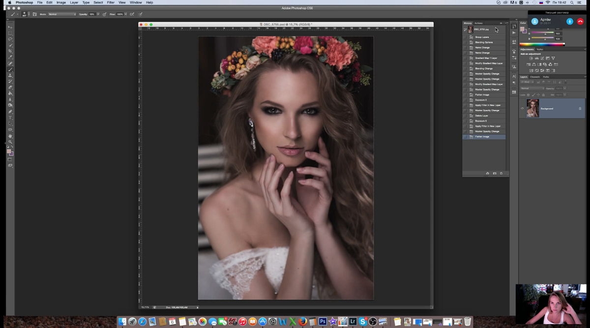The image size is (590, 328).
Task: Select the Zoom tool
Action: (9, 142)
